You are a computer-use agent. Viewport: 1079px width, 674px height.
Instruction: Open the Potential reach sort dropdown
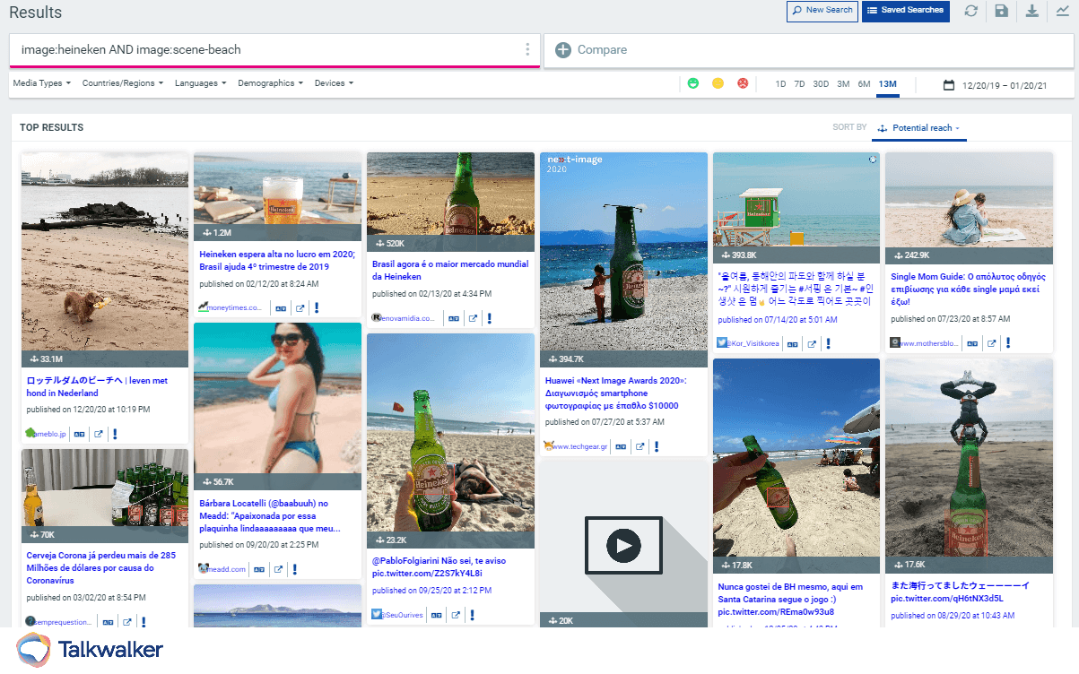pyautogui.click(x=919, y=128)
